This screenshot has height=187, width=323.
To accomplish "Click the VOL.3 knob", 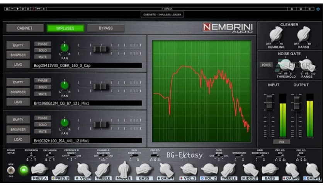I will point(188,170).
